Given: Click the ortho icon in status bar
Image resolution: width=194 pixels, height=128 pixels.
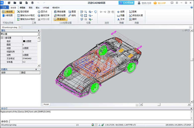Looking at the screenshot, I should [99, 125].
